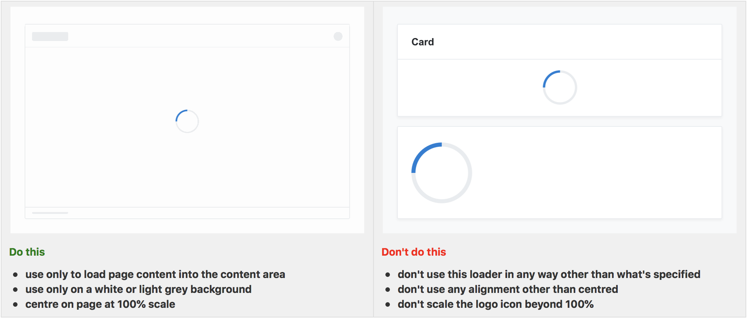Screen dimensions: 747x319
Task: Click the bullet dot before "don't use this loader"
Action: tap(388, 275)
